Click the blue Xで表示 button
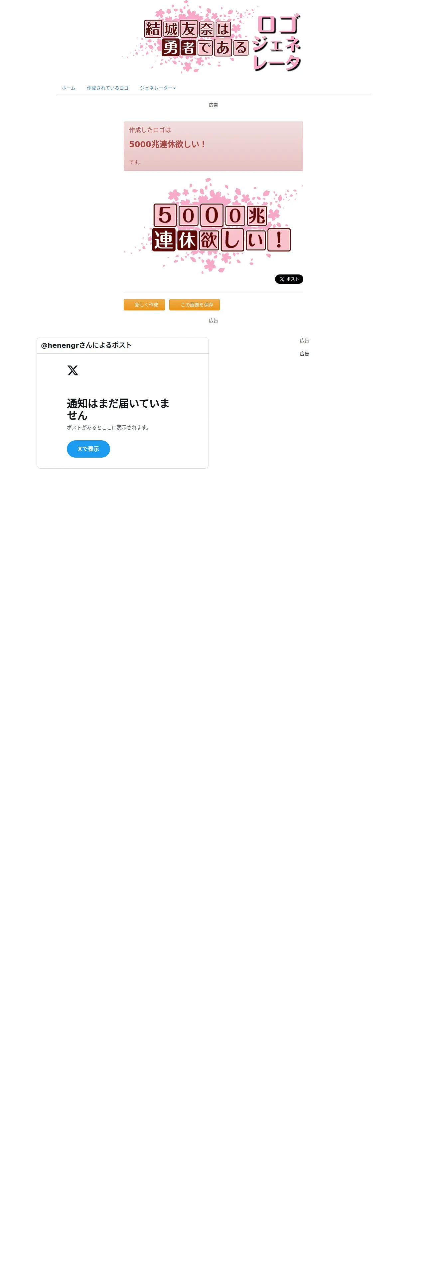The width and height of the screenshot is (432, 1283). [x=88, y=449]
